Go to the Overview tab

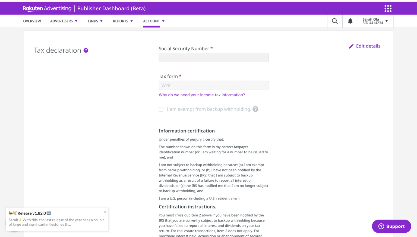pyautogui.click(x=32, y=21)
